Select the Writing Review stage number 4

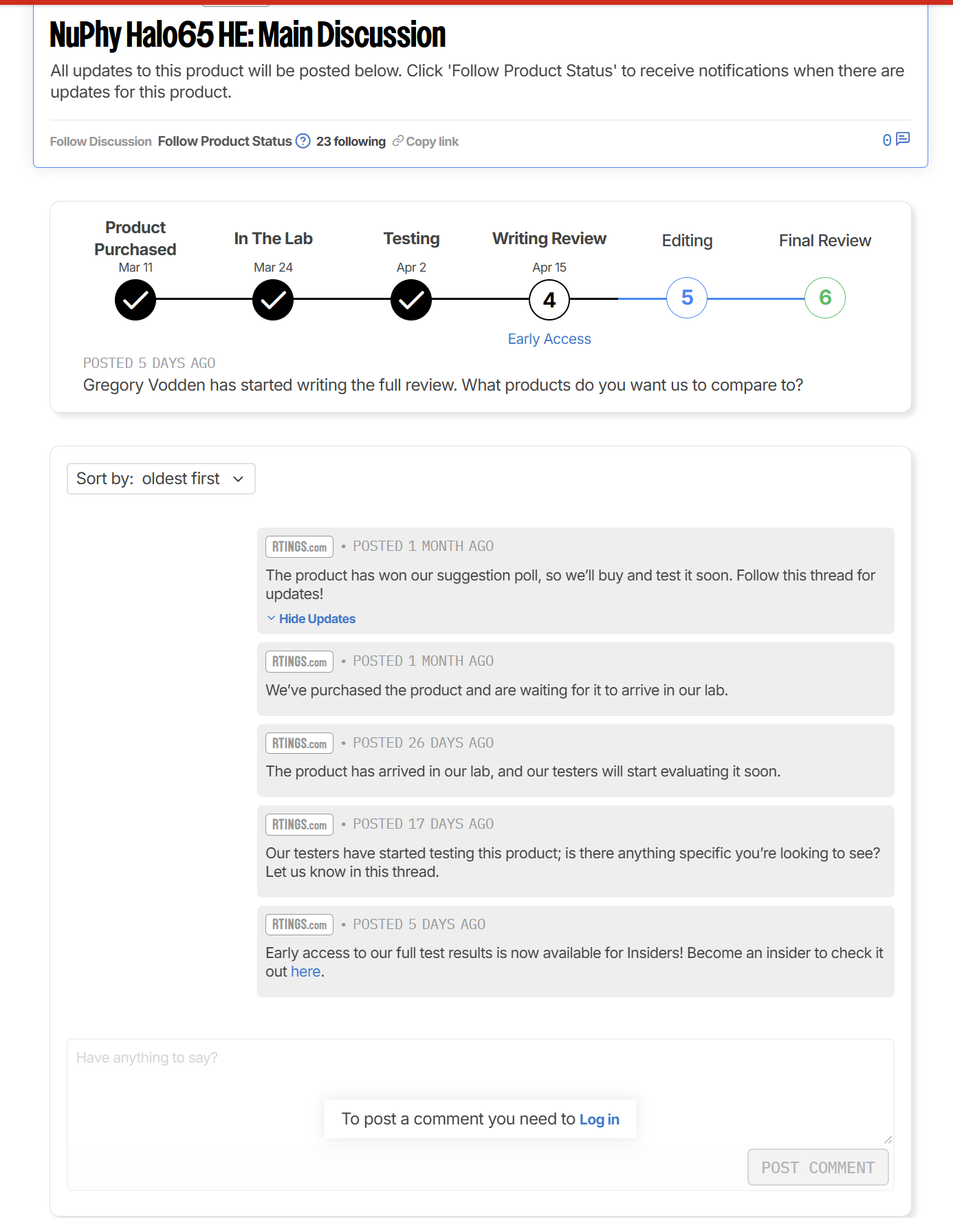pos(549,300)
